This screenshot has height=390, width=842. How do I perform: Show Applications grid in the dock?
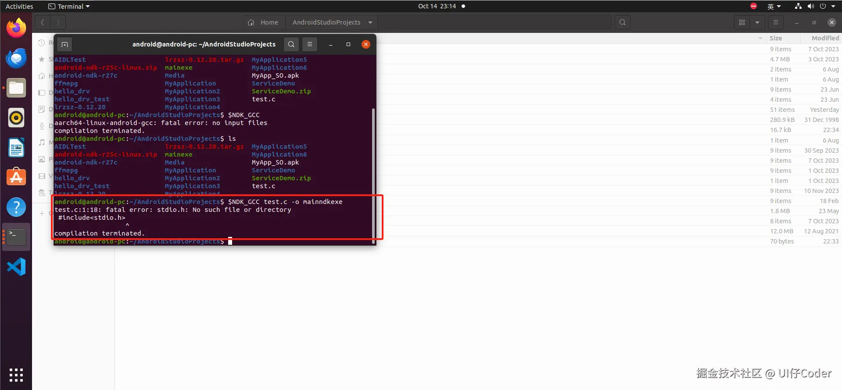pyautogui.click(x=16, y=375)
